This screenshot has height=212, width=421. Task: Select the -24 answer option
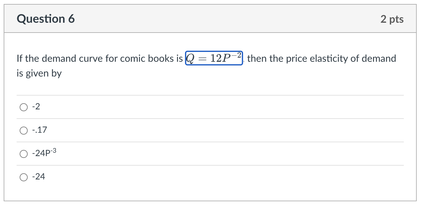click(23, 177)
